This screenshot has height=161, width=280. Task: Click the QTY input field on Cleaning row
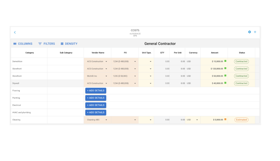pyautogui.click(x=163, y=120)
